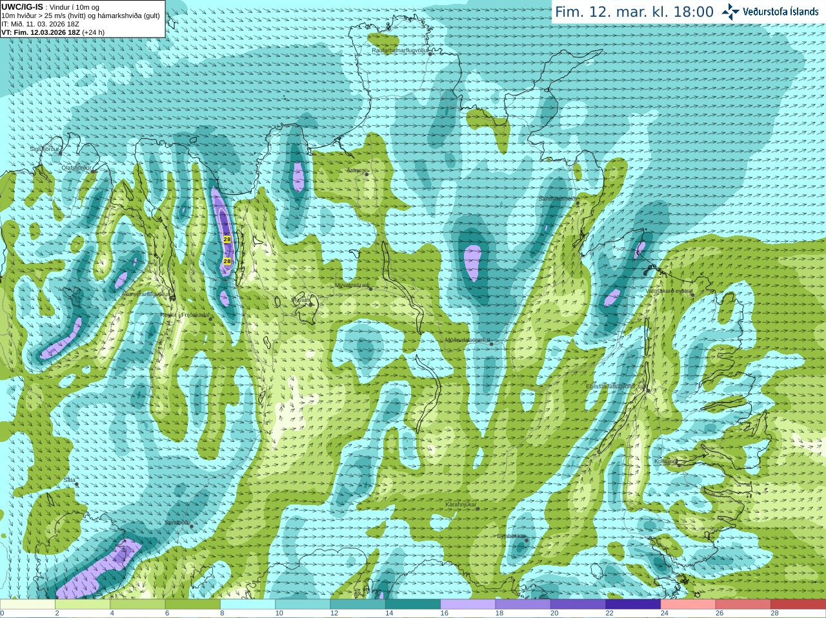Click the Sandbúðir station label
The image size is (826, 618).
click(177, 523)
